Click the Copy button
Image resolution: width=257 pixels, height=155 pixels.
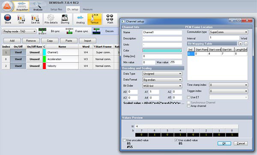[50, 41]
